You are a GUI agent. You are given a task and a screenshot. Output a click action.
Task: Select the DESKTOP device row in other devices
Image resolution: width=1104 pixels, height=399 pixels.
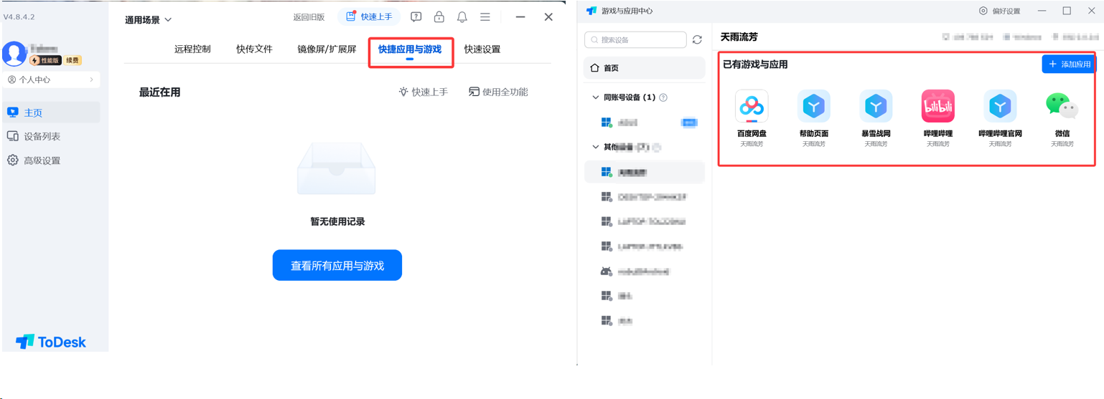[x=644, y=196]
